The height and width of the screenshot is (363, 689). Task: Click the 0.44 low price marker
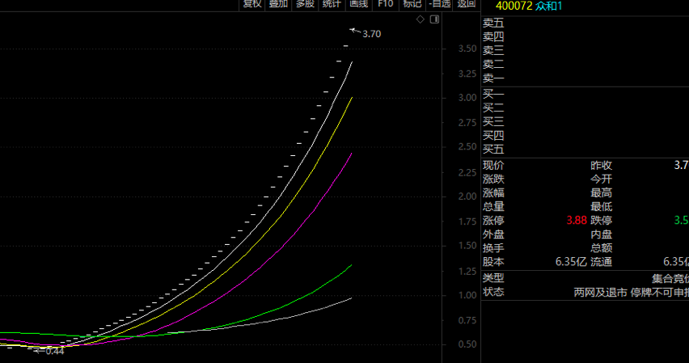tap(55, 351)
